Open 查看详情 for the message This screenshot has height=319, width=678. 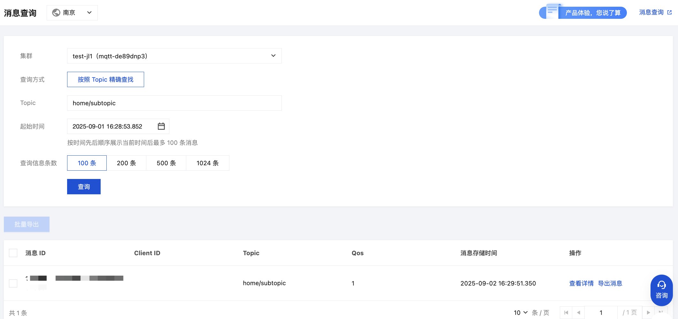click(x=581, y=283)
